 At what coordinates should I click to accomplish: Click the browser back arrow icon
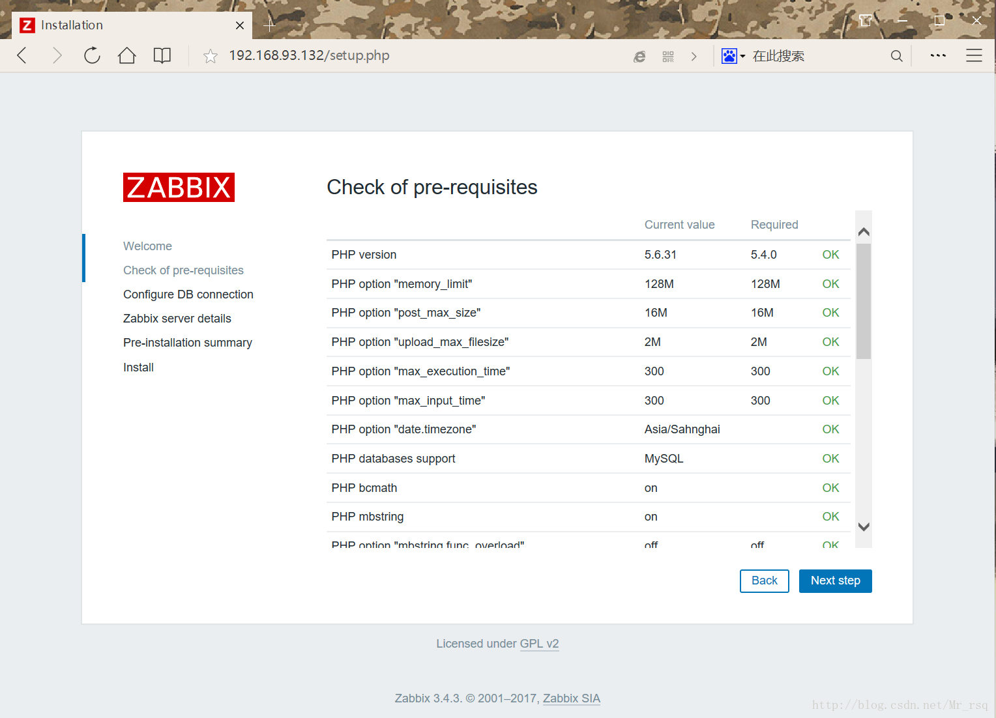22,56
